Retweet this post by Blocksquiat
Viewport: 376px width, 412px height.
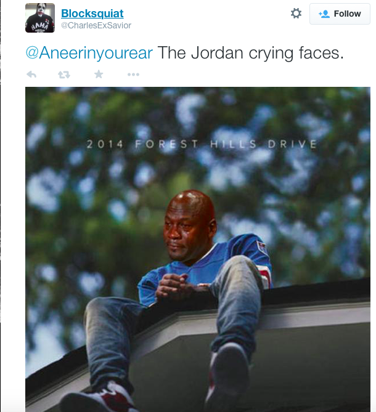click(64, 75)
